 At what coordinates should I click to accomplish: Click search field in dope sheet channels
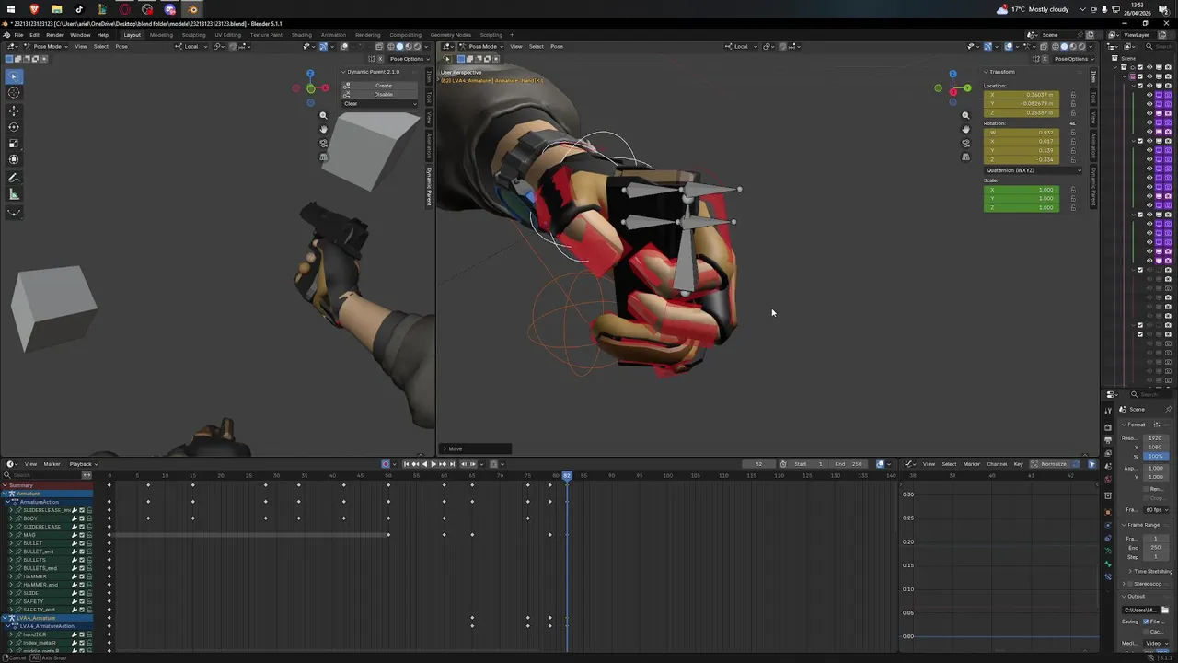point(42,475)
